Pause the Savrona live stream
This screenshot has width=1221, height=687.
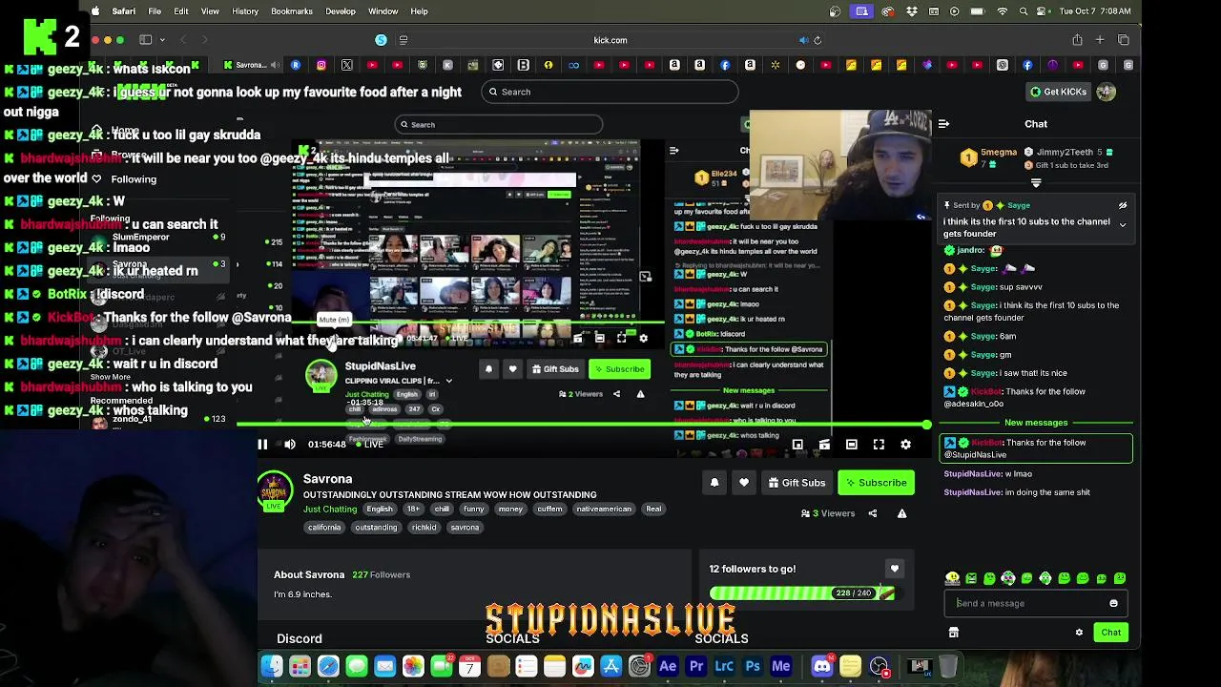pos(262,444)
